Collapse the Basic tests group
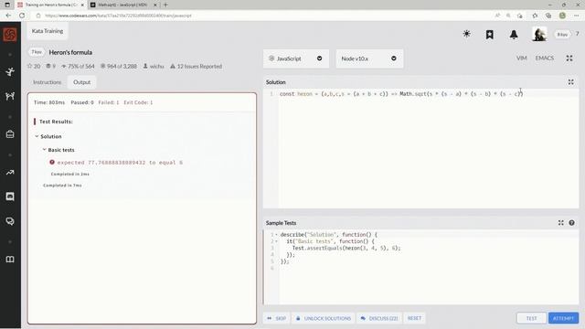This screenshot has height=329, width=585. (45, 150)
